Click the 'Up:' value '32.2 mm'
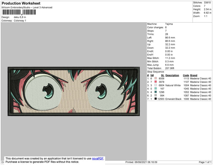 170,44
